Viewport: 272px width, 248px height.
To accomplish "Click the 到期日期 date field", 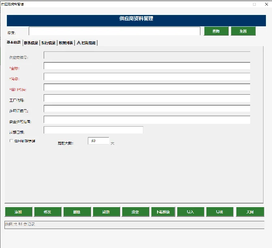I will (x=93, y=130).
